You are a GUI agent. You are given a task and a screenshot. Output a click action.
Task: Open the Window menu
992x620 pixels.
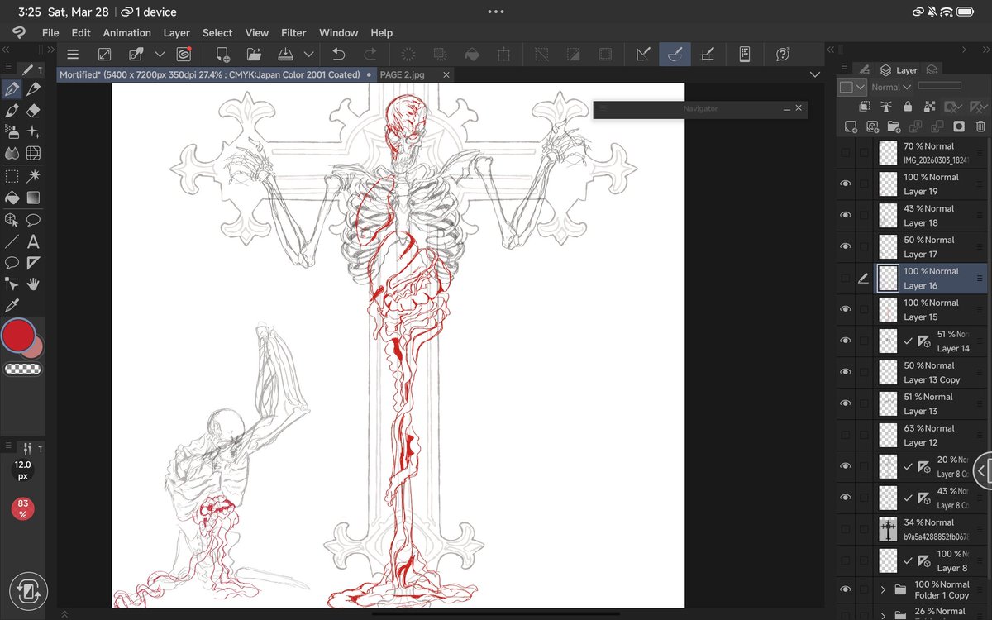tap(339, 32)
